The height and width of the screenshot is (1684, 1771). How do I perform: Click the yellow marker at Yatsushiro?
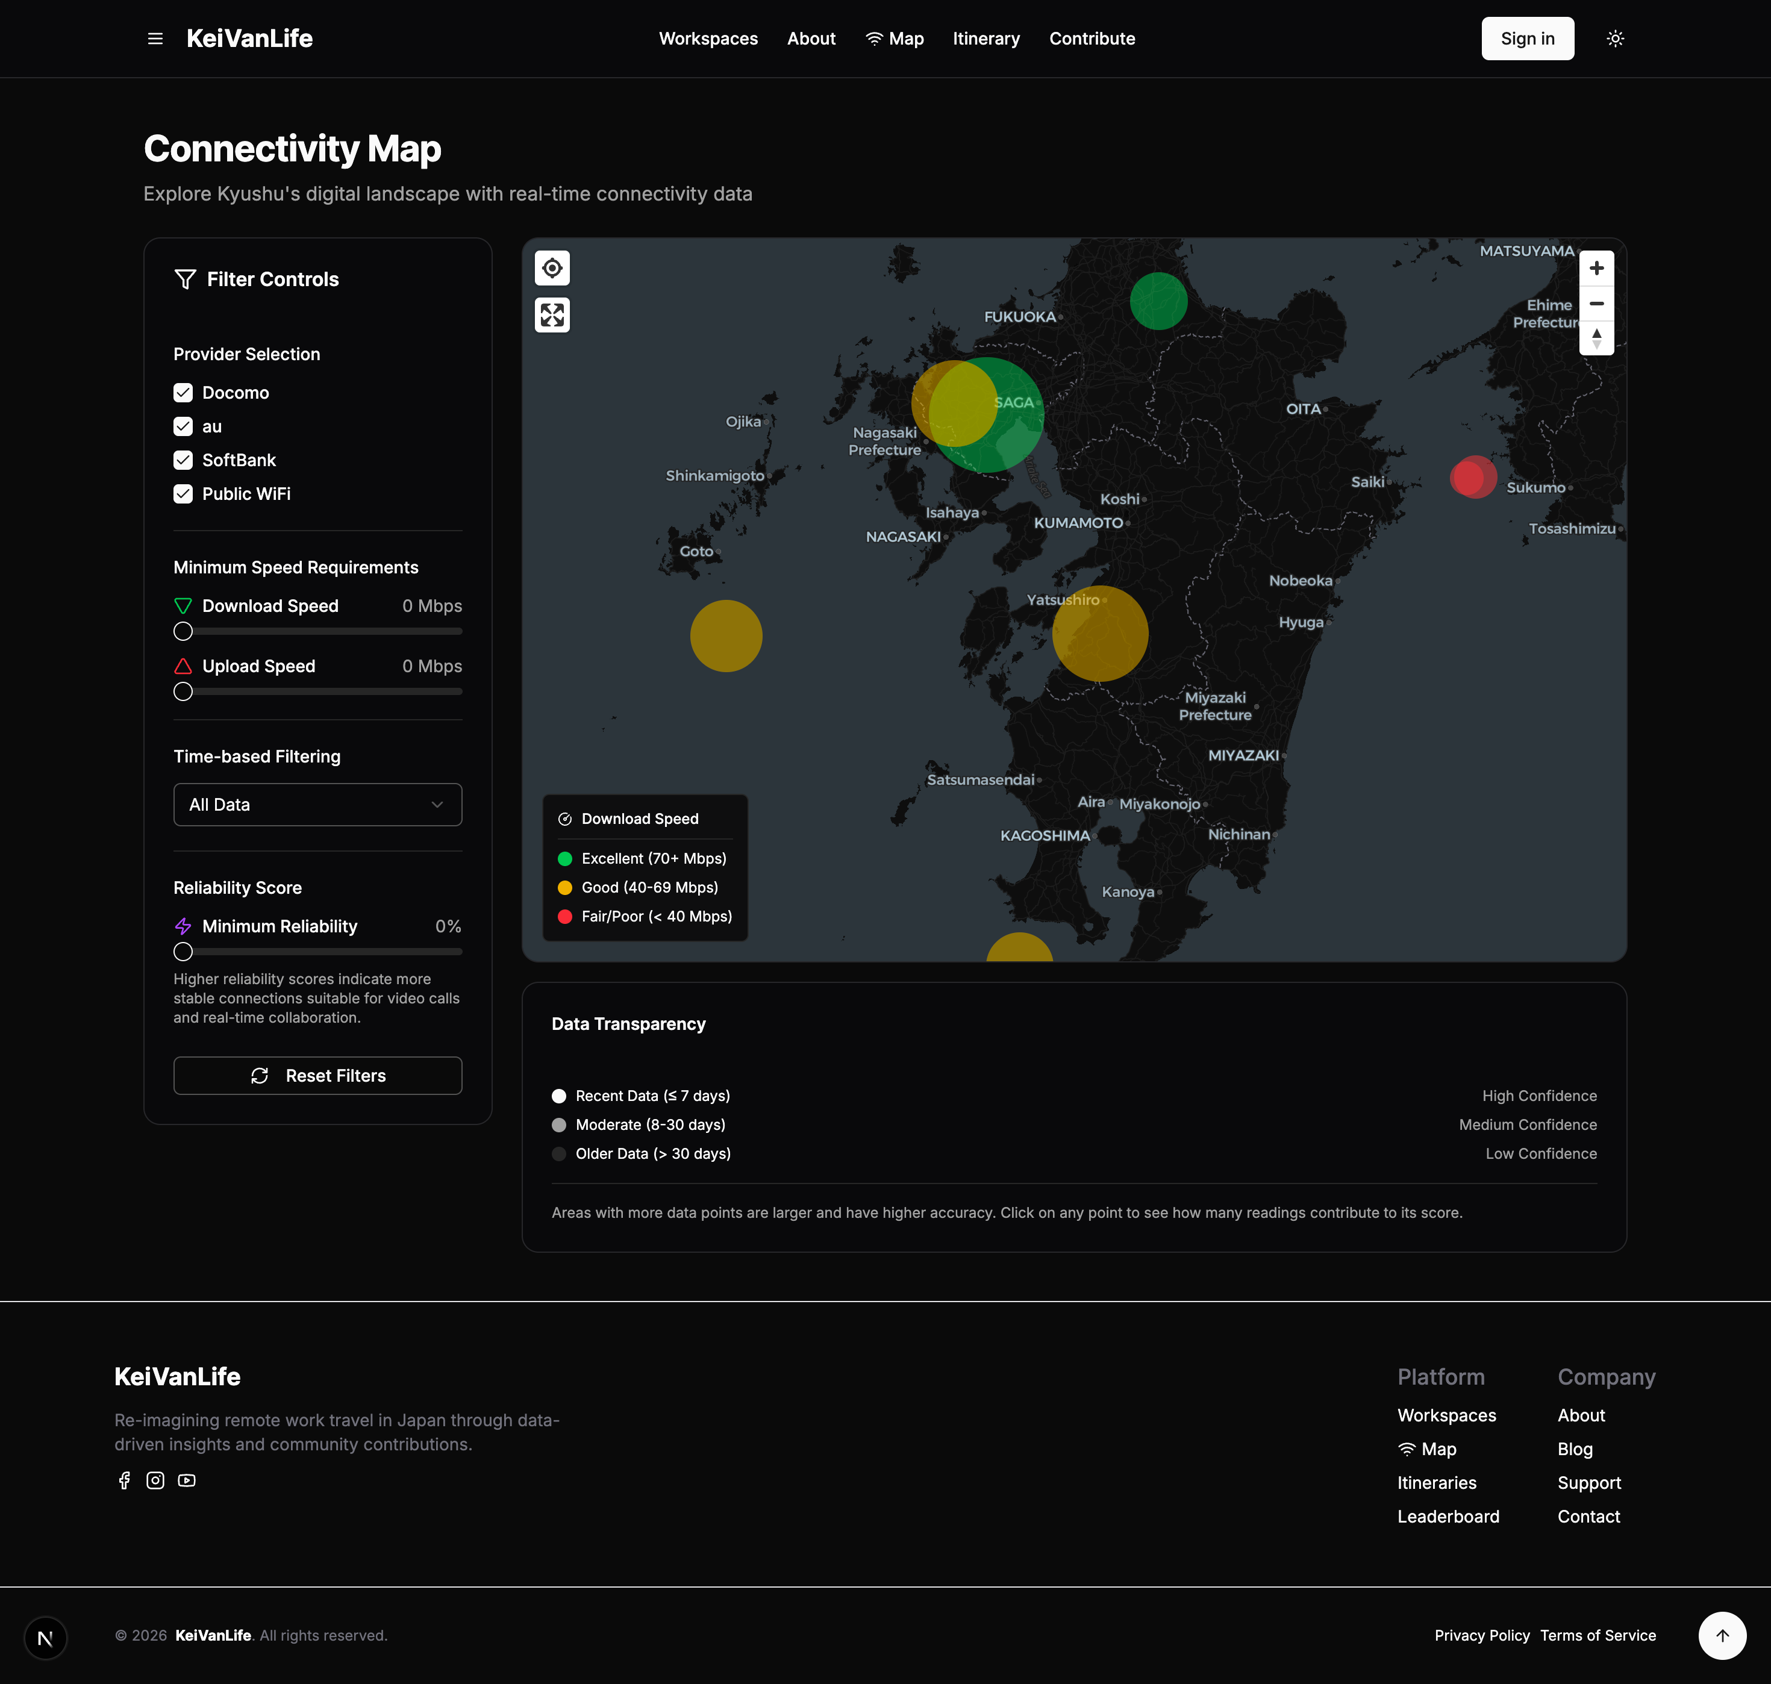[1099, 634]
